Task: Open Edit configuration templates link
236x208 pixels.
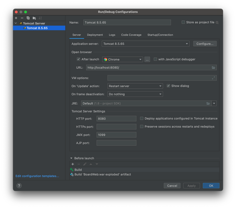Action: coord(37,176)
